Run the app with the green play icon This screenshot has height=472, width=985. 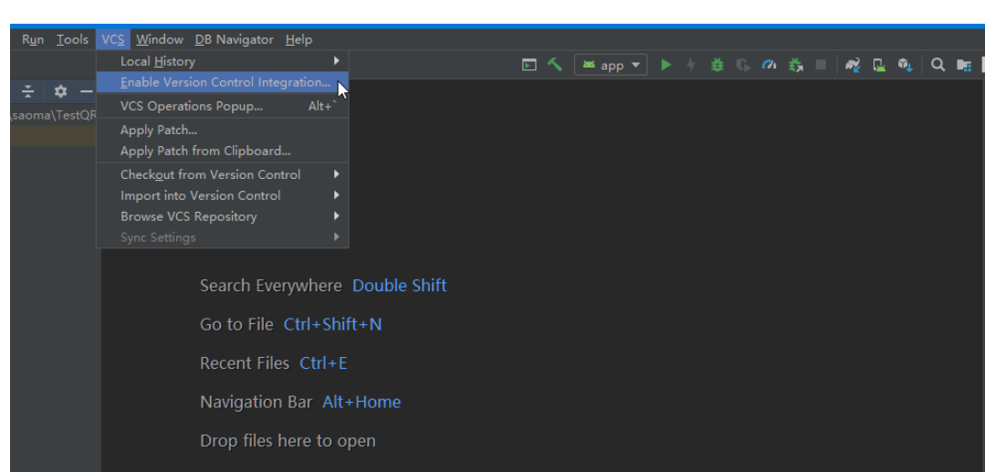click(665, 65)
